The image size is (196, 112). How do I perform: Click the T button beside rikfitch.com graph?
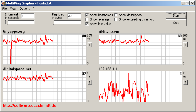pyautogui.click(x=185, y=45)
